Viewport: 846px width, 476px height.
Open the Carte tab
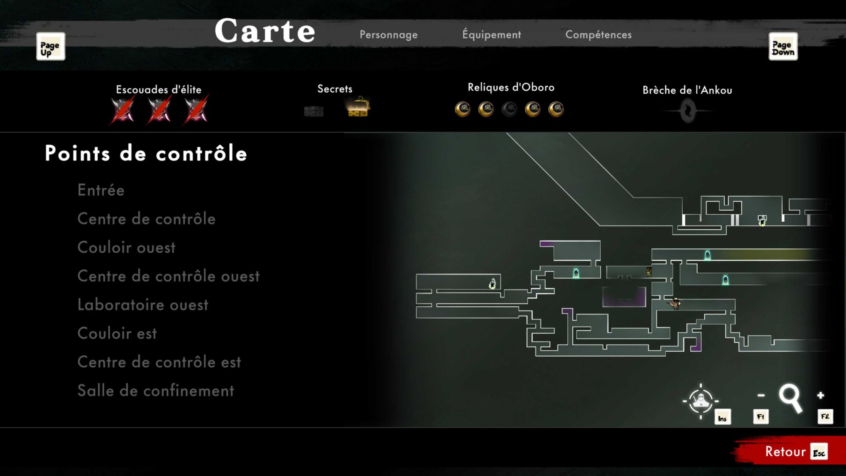(265, 31)
